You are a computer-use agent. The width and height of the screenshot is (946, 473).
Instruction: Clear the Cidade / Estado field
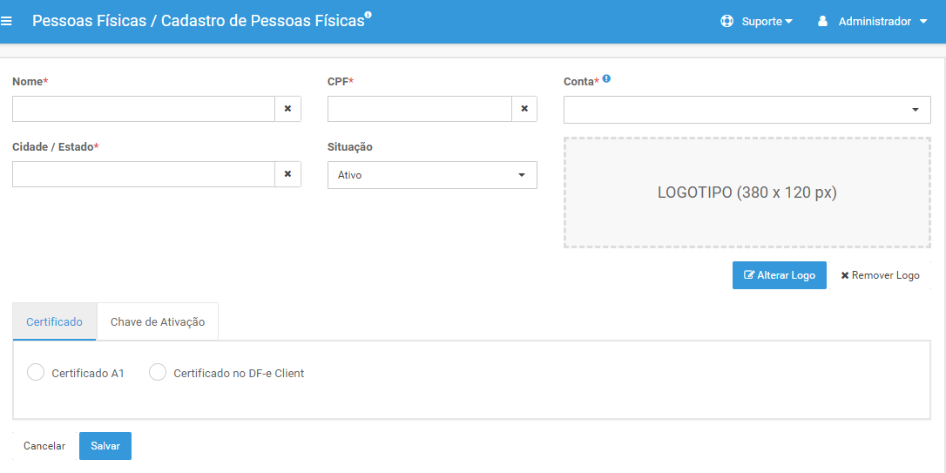(x=287, y=173)
